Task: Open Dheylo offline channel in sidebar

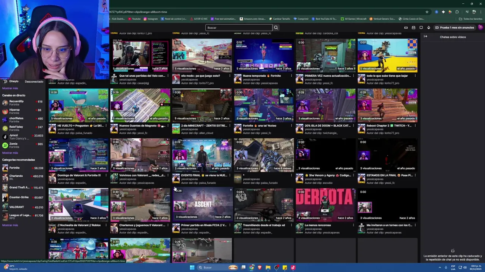Action: (x=22, y=82)
